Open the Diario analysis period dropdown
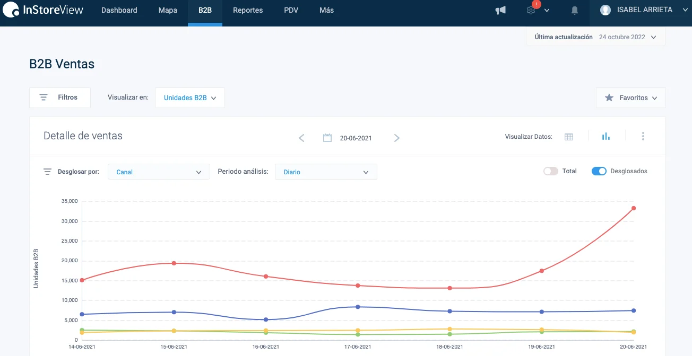This screenshot has width=692, height=356. click(x=326, y=172)
